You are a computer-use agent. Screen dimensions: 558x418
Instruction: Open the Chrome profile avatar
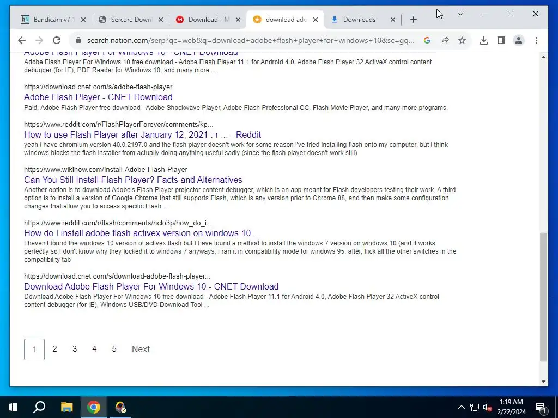tap(519, 40)
